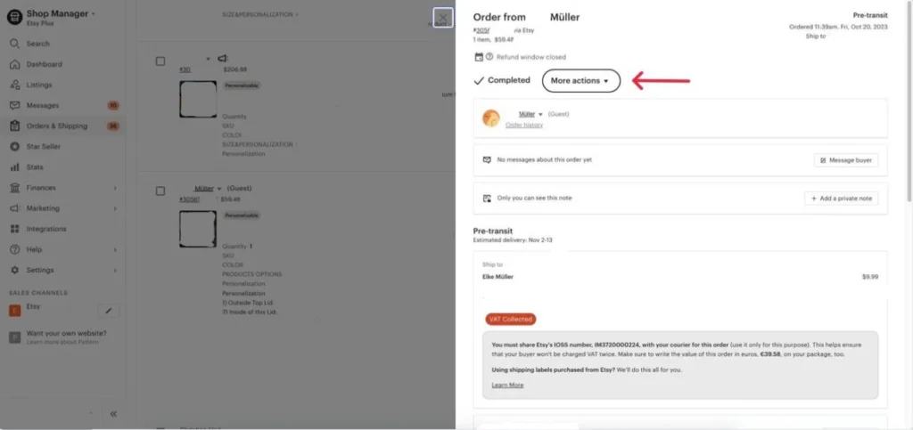This screenshot has width=913, height=430.
Task: Open the More actions dropdown
Action: (x=581, y=81)
